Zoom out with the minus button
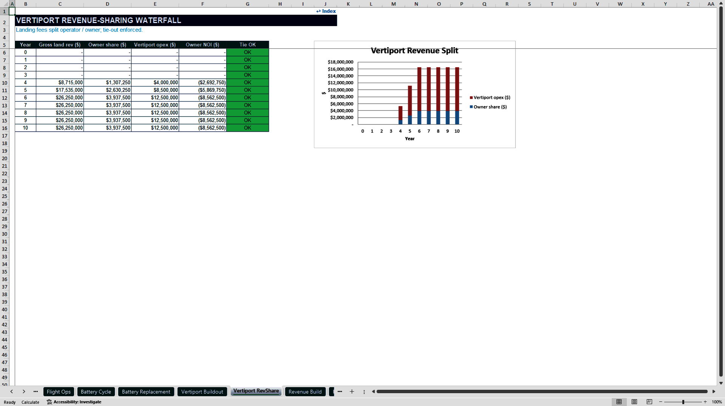 point(661,402)
